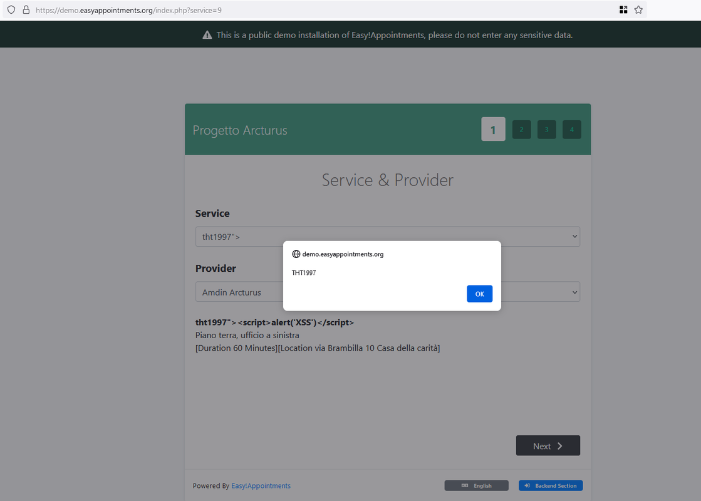Screen dimensions: 701x501
Task: Open the Provider dropdown showing Amdin Arcturus
Action: click(388, 292)
